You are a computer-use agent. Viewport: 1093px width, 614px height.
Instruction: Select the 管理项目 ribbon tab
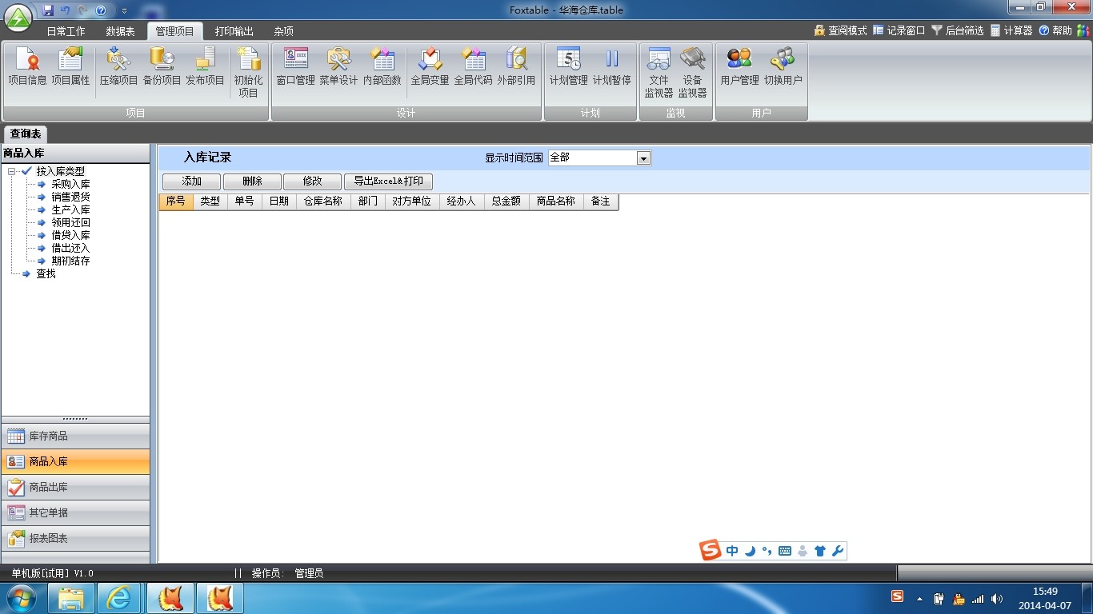[175, 31]
